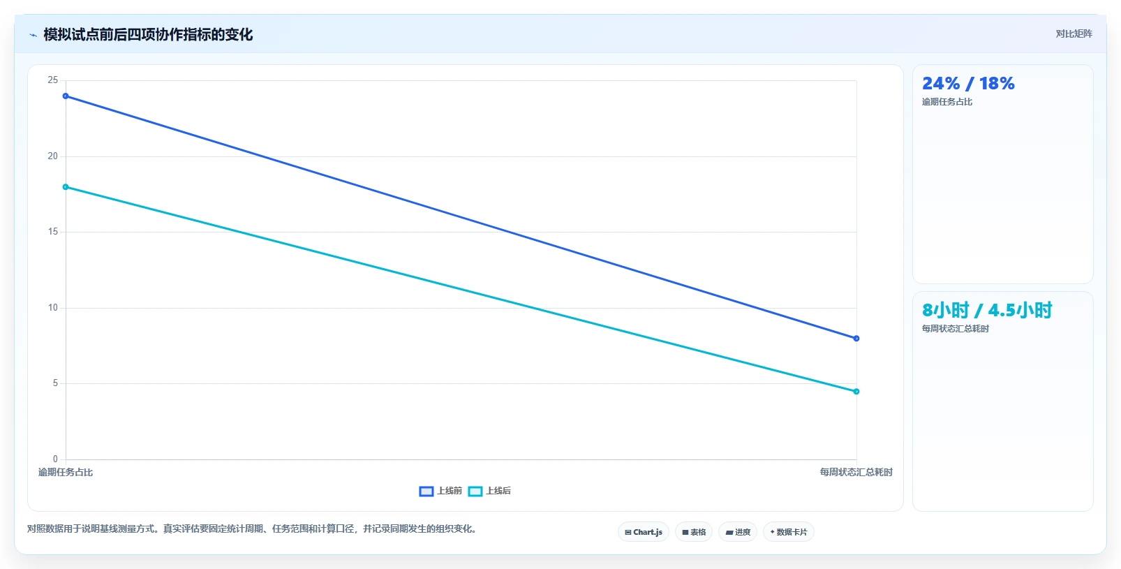Select the 表格 chip

tap(694, 532)
